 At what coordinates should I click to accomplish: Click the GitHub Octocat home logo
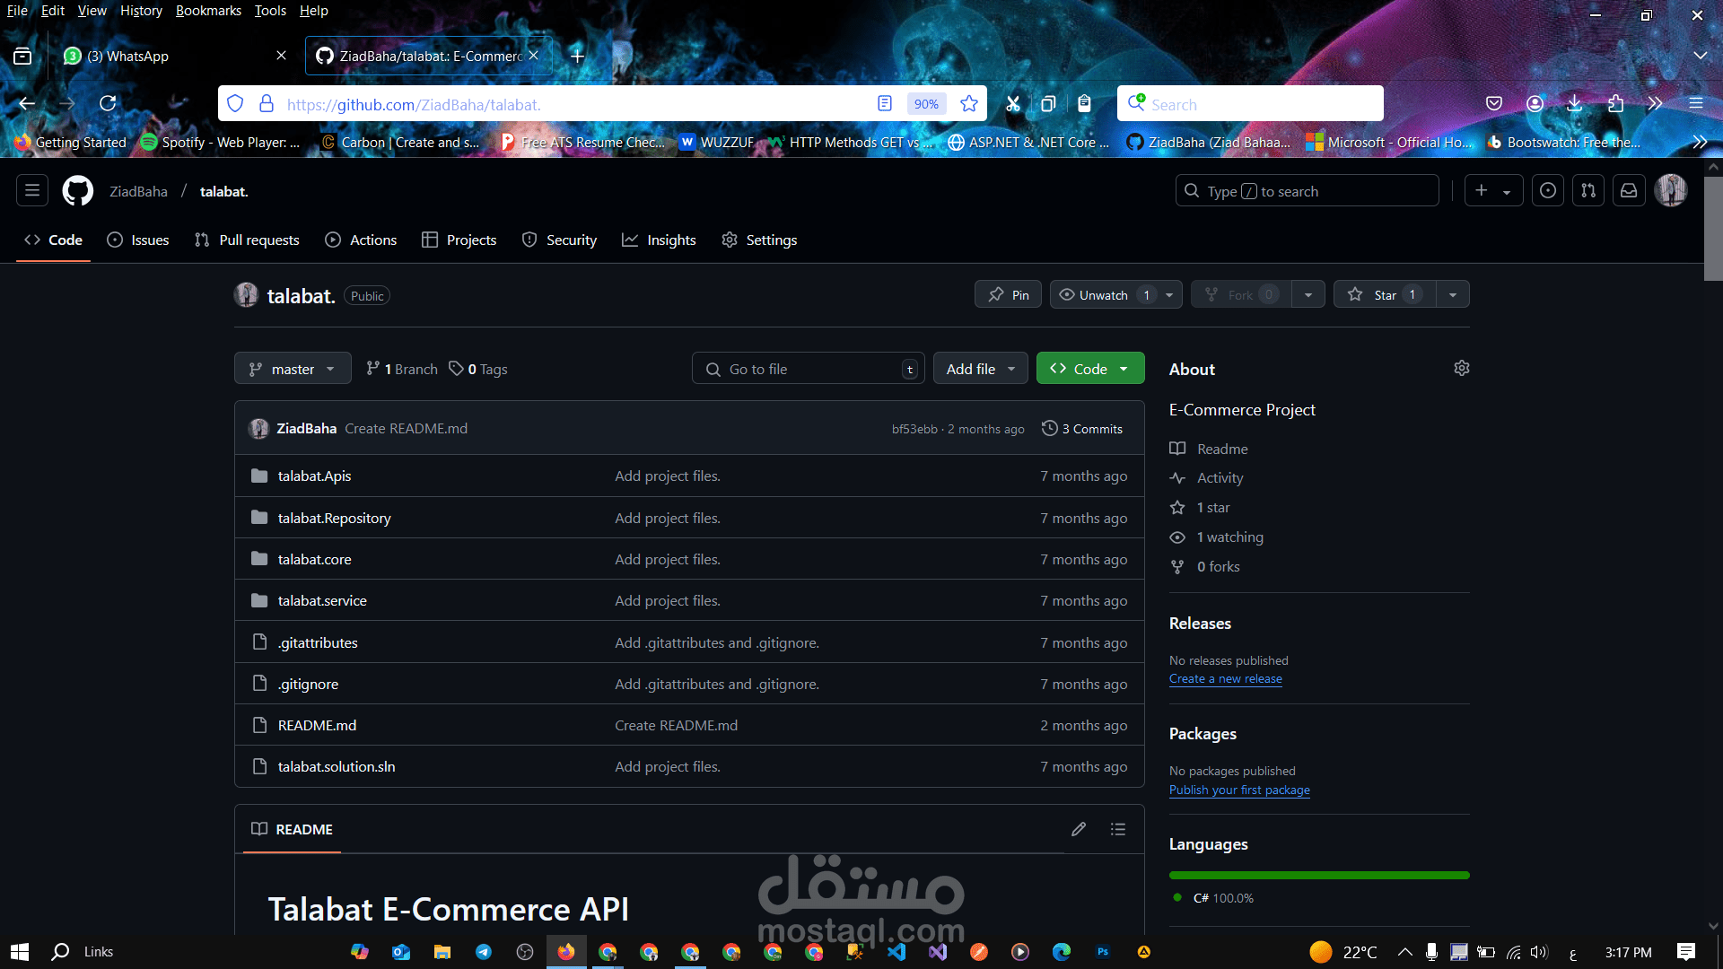pyautogui.click(x=78, y=191)
